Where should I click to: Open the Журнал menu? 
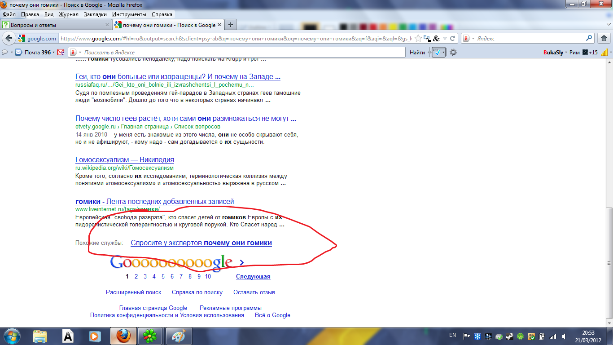(69, 14)
